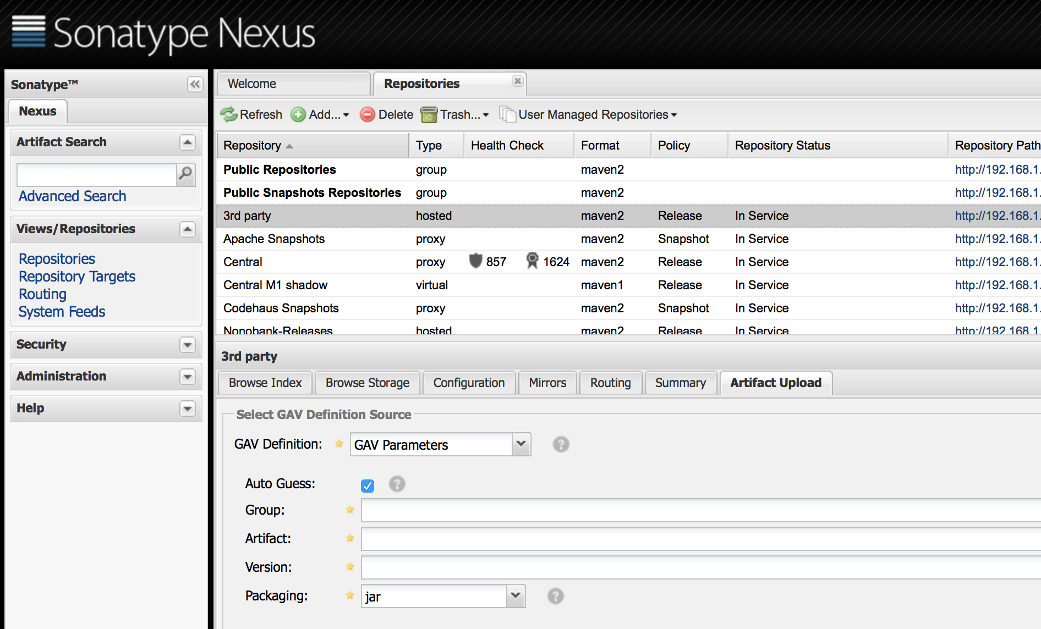Click the Group input field
Screen dimensions: 1041x629
(700, 510)
